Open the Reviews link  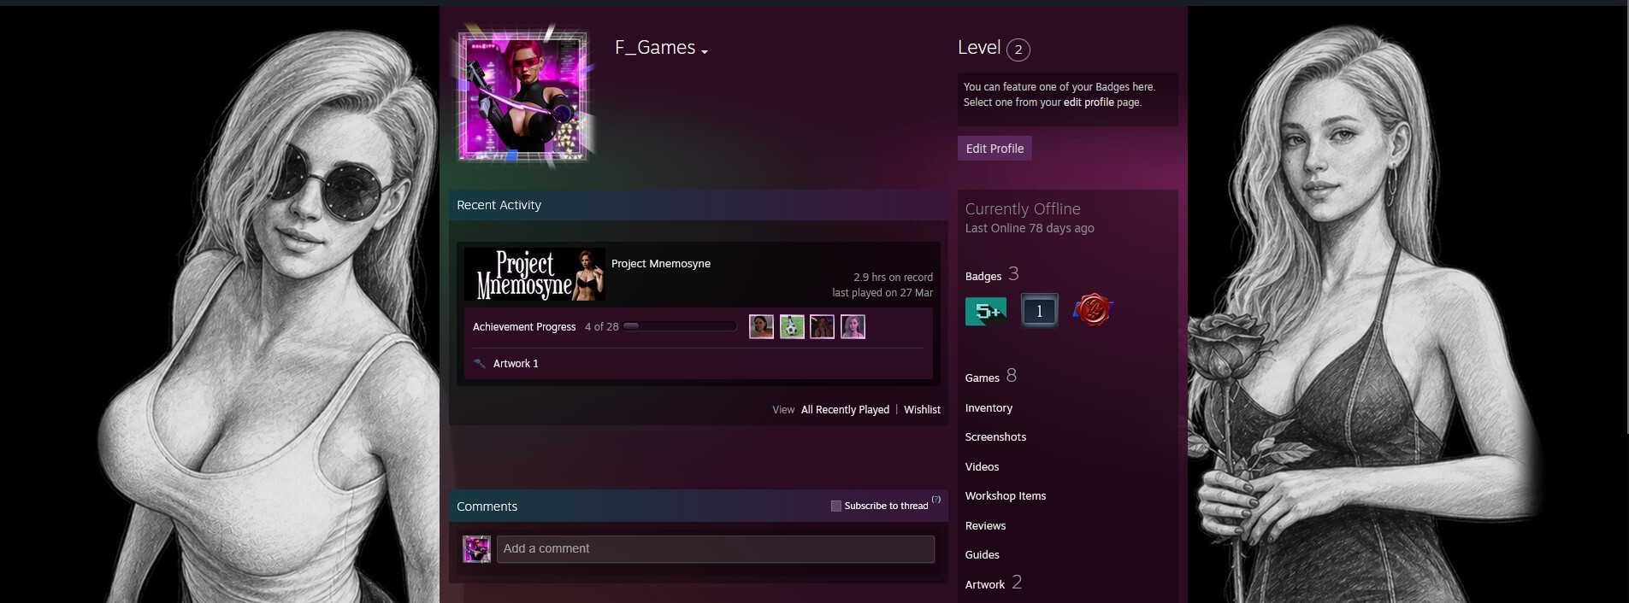click(985, 526)
